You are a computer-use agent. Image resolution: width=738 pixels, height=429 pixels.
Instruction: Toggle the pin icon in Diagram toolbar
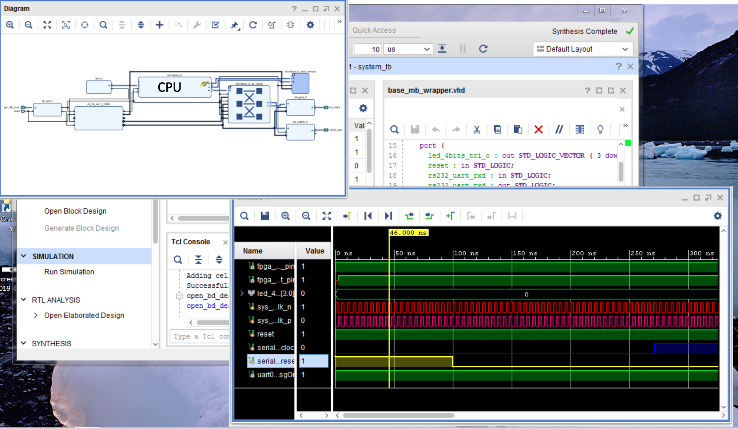[x=235, y=25]
